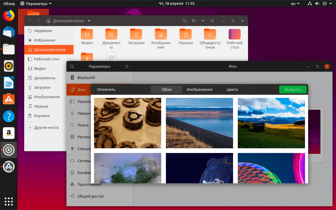Open Другие места in the Files sidebar
The height and width of the screenshot is (210, 336).
pyautogui.click(x=45, y=128)
